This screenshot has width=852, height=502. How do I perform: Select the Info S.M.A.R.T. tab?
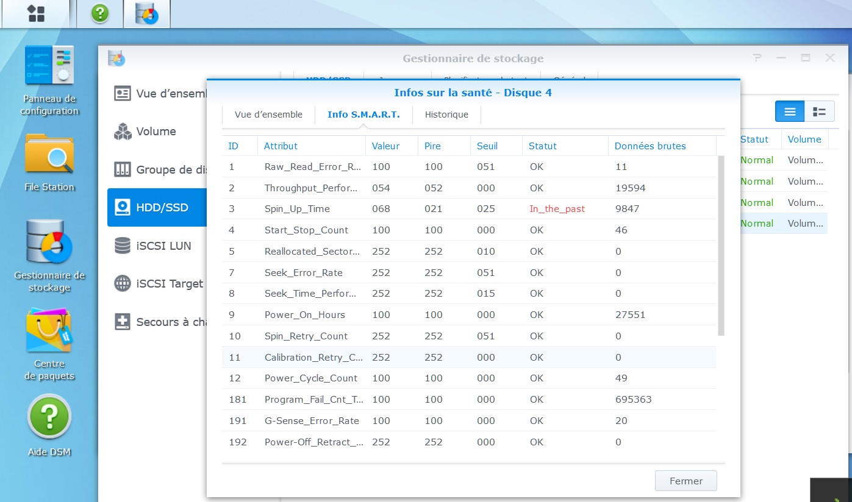363,115
